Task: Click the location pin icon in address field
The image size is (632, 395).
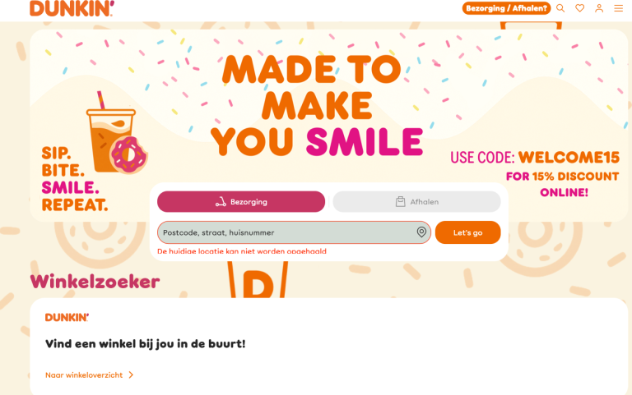Action: coord(421,232)
